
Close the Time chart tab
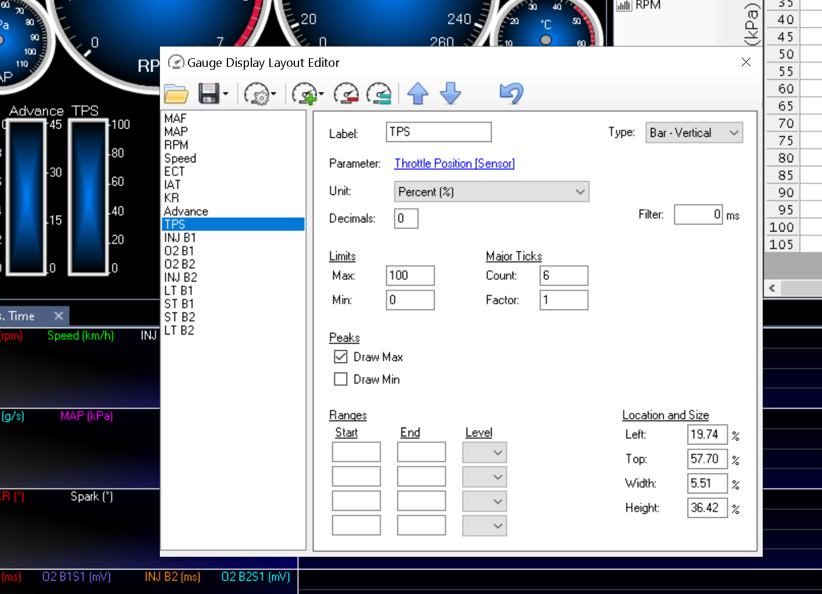58,316
